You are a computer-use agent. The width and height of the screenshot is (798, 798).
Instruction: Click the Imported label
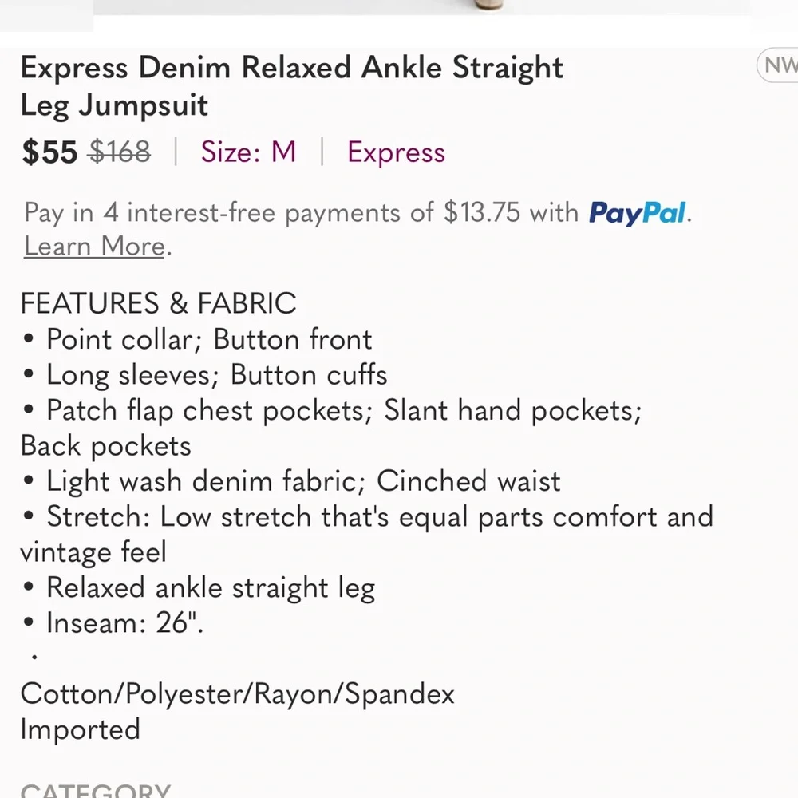(81, 729)
